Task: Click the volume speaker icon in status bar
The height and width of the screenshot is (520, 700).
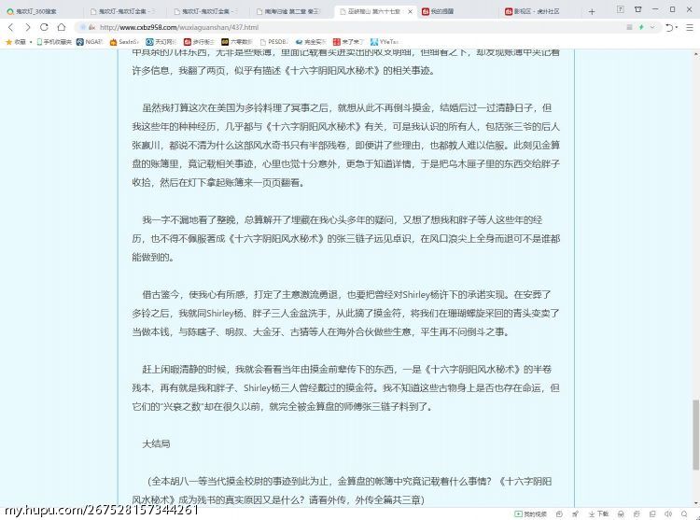Action: pos(668,514)
